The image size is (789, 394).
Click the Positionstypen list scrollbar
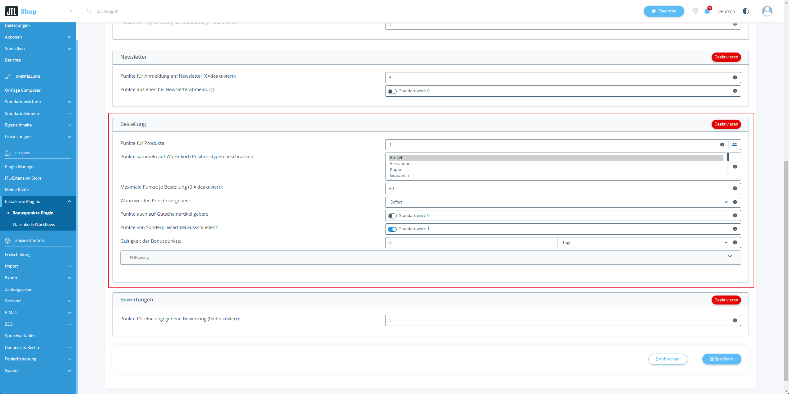[728, 157]
